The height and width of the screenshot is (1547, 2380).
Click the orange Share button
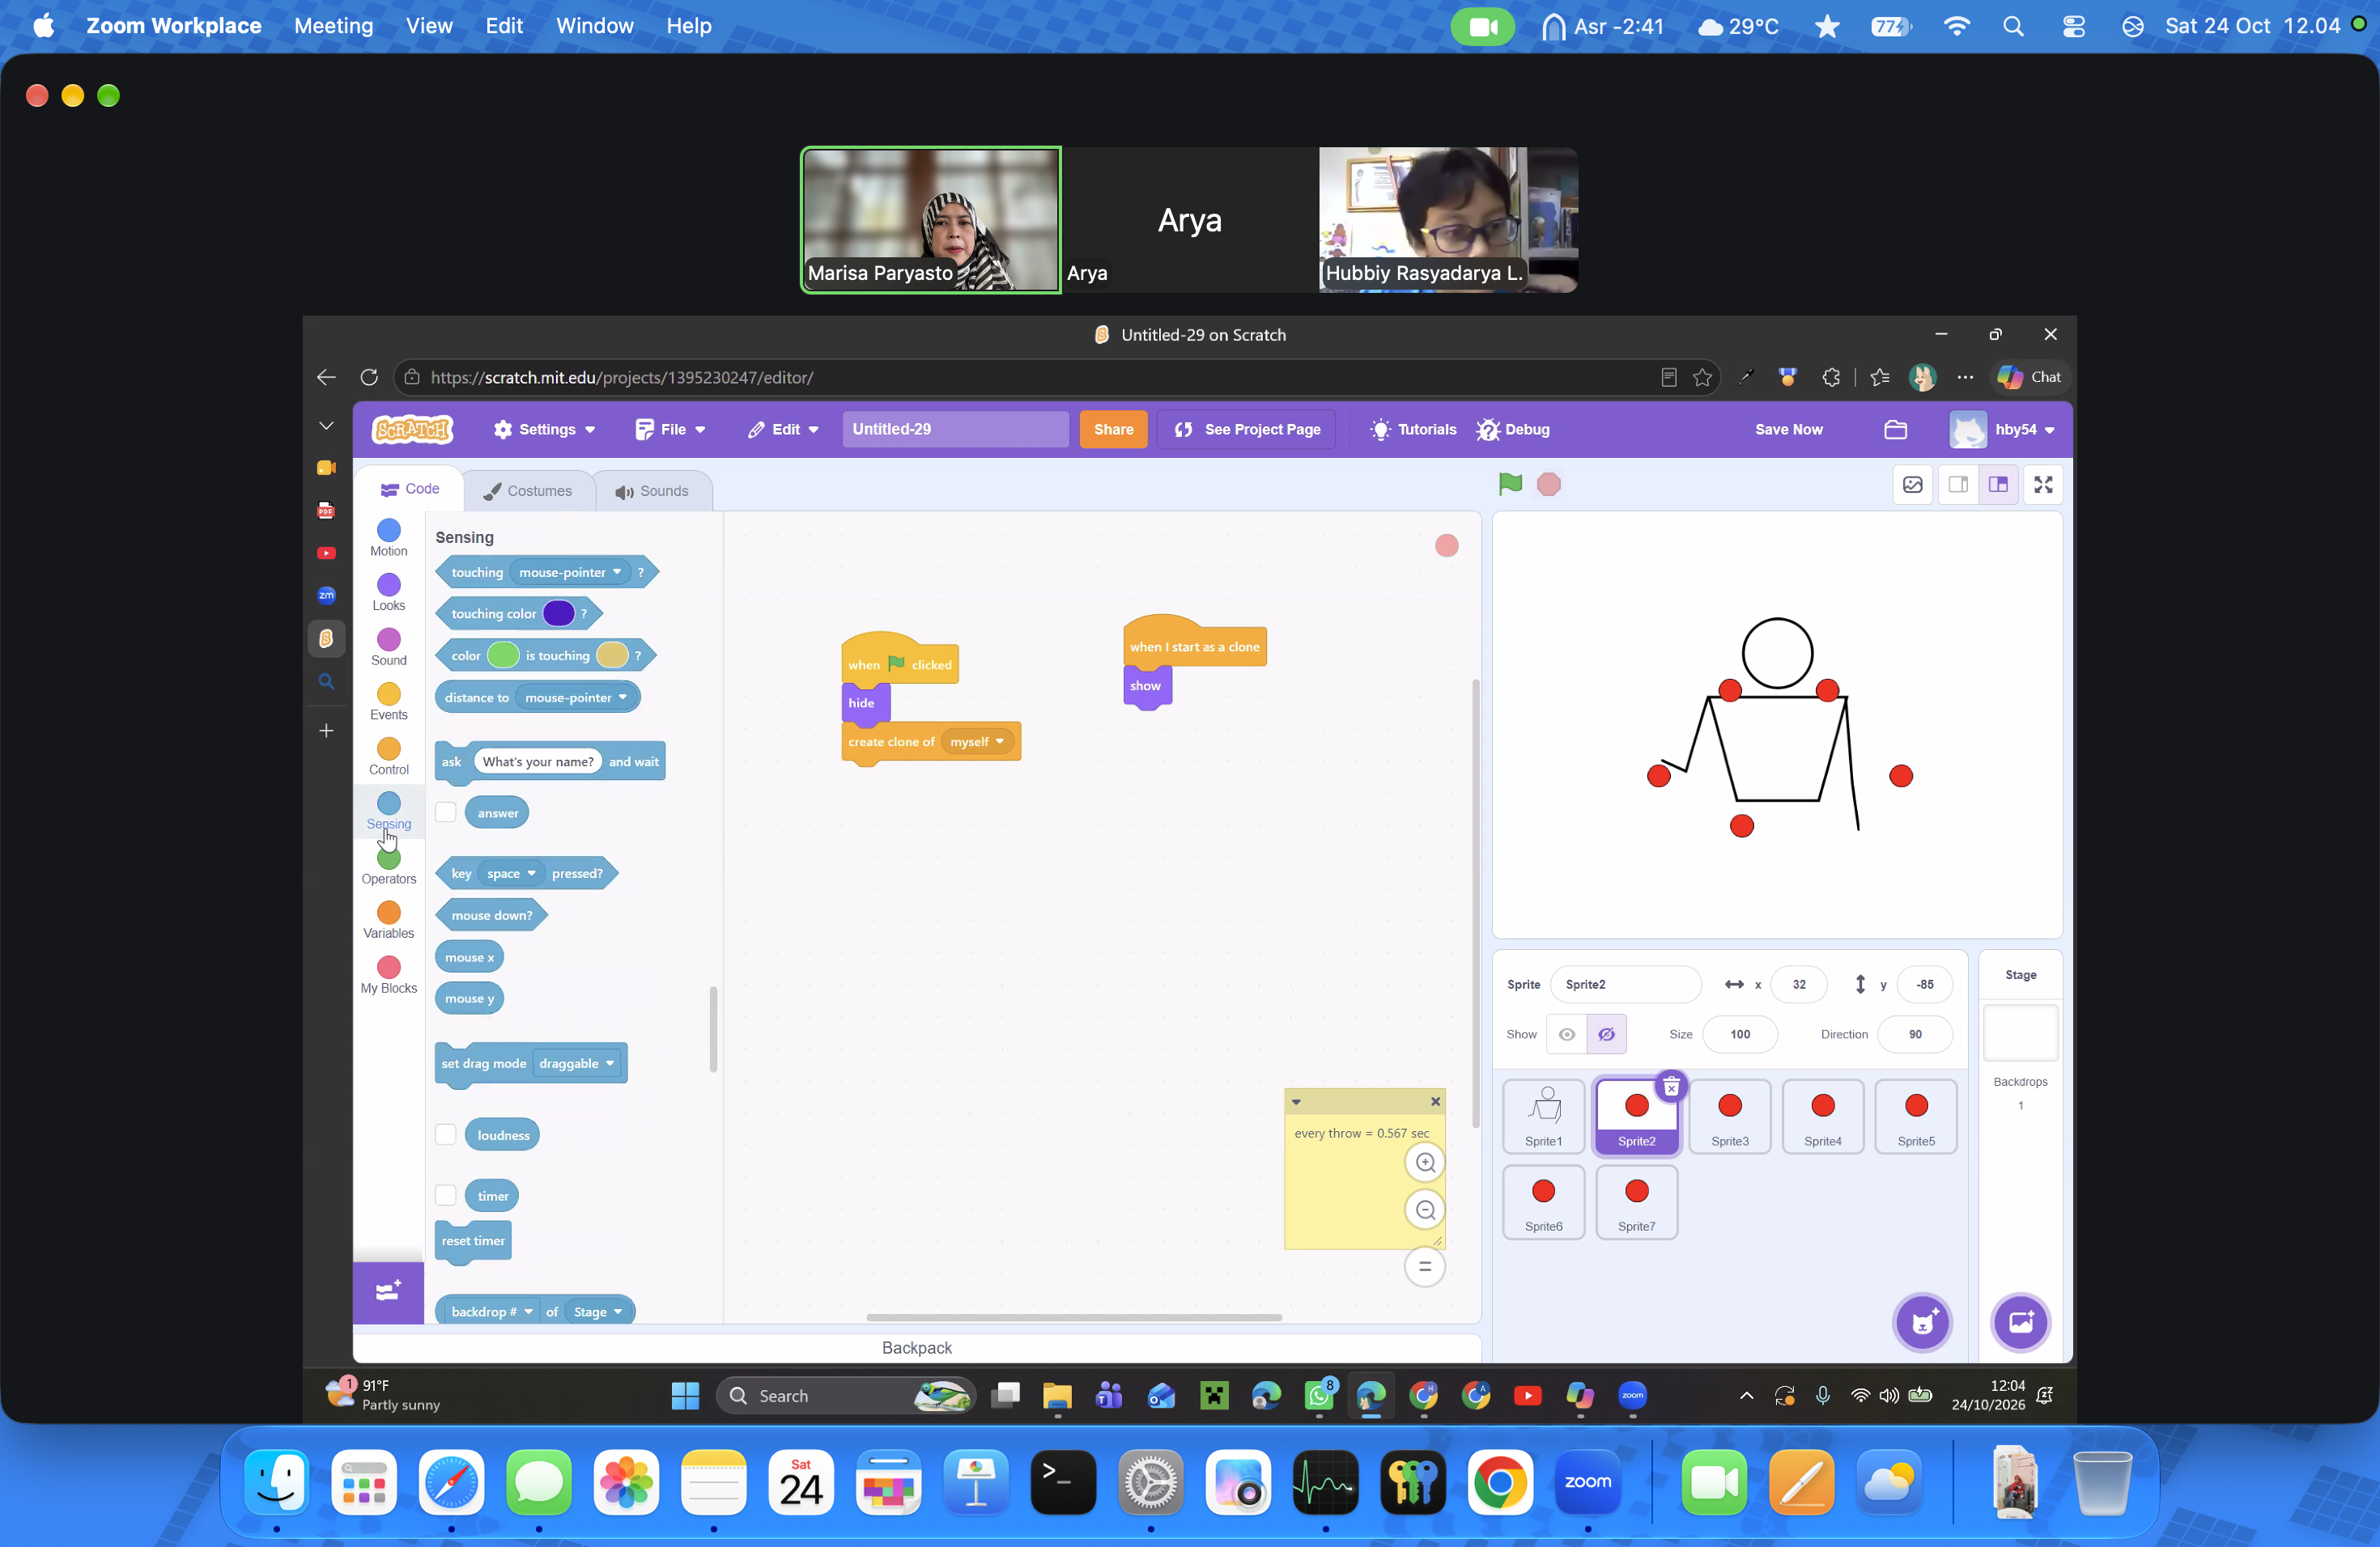(x=1113, y=430)
